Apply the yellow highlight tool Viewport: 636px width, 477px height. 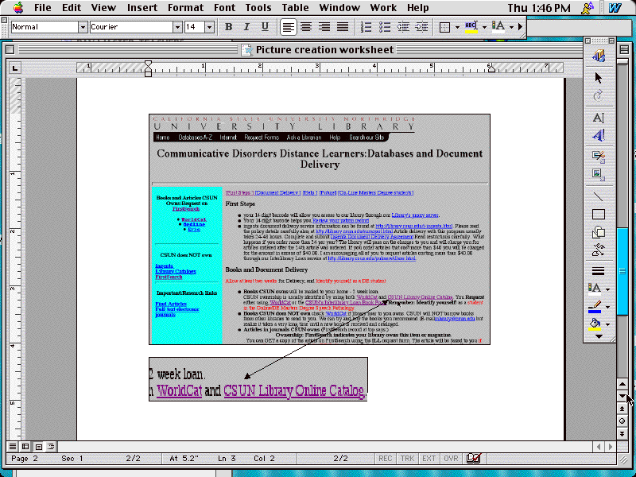coord(471,27)
